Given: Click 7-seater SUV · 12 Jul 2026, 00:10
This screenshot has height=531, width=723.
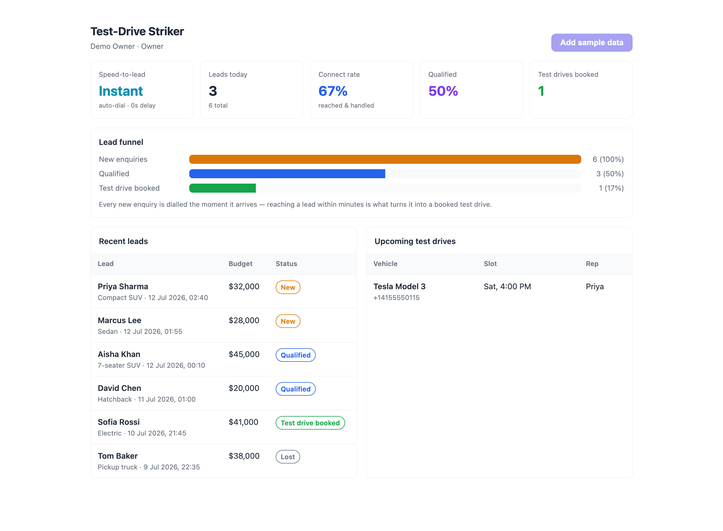Looking at the screenshot, I should pyautogui.click(x=151, y=365).
